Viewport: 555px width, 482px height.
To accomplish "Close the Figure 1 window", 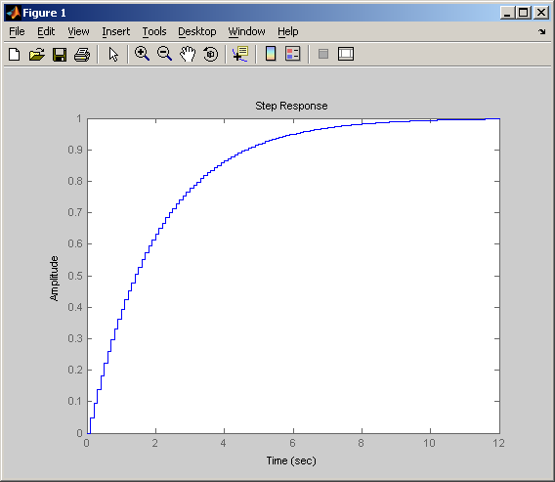I will pos(541,13).
